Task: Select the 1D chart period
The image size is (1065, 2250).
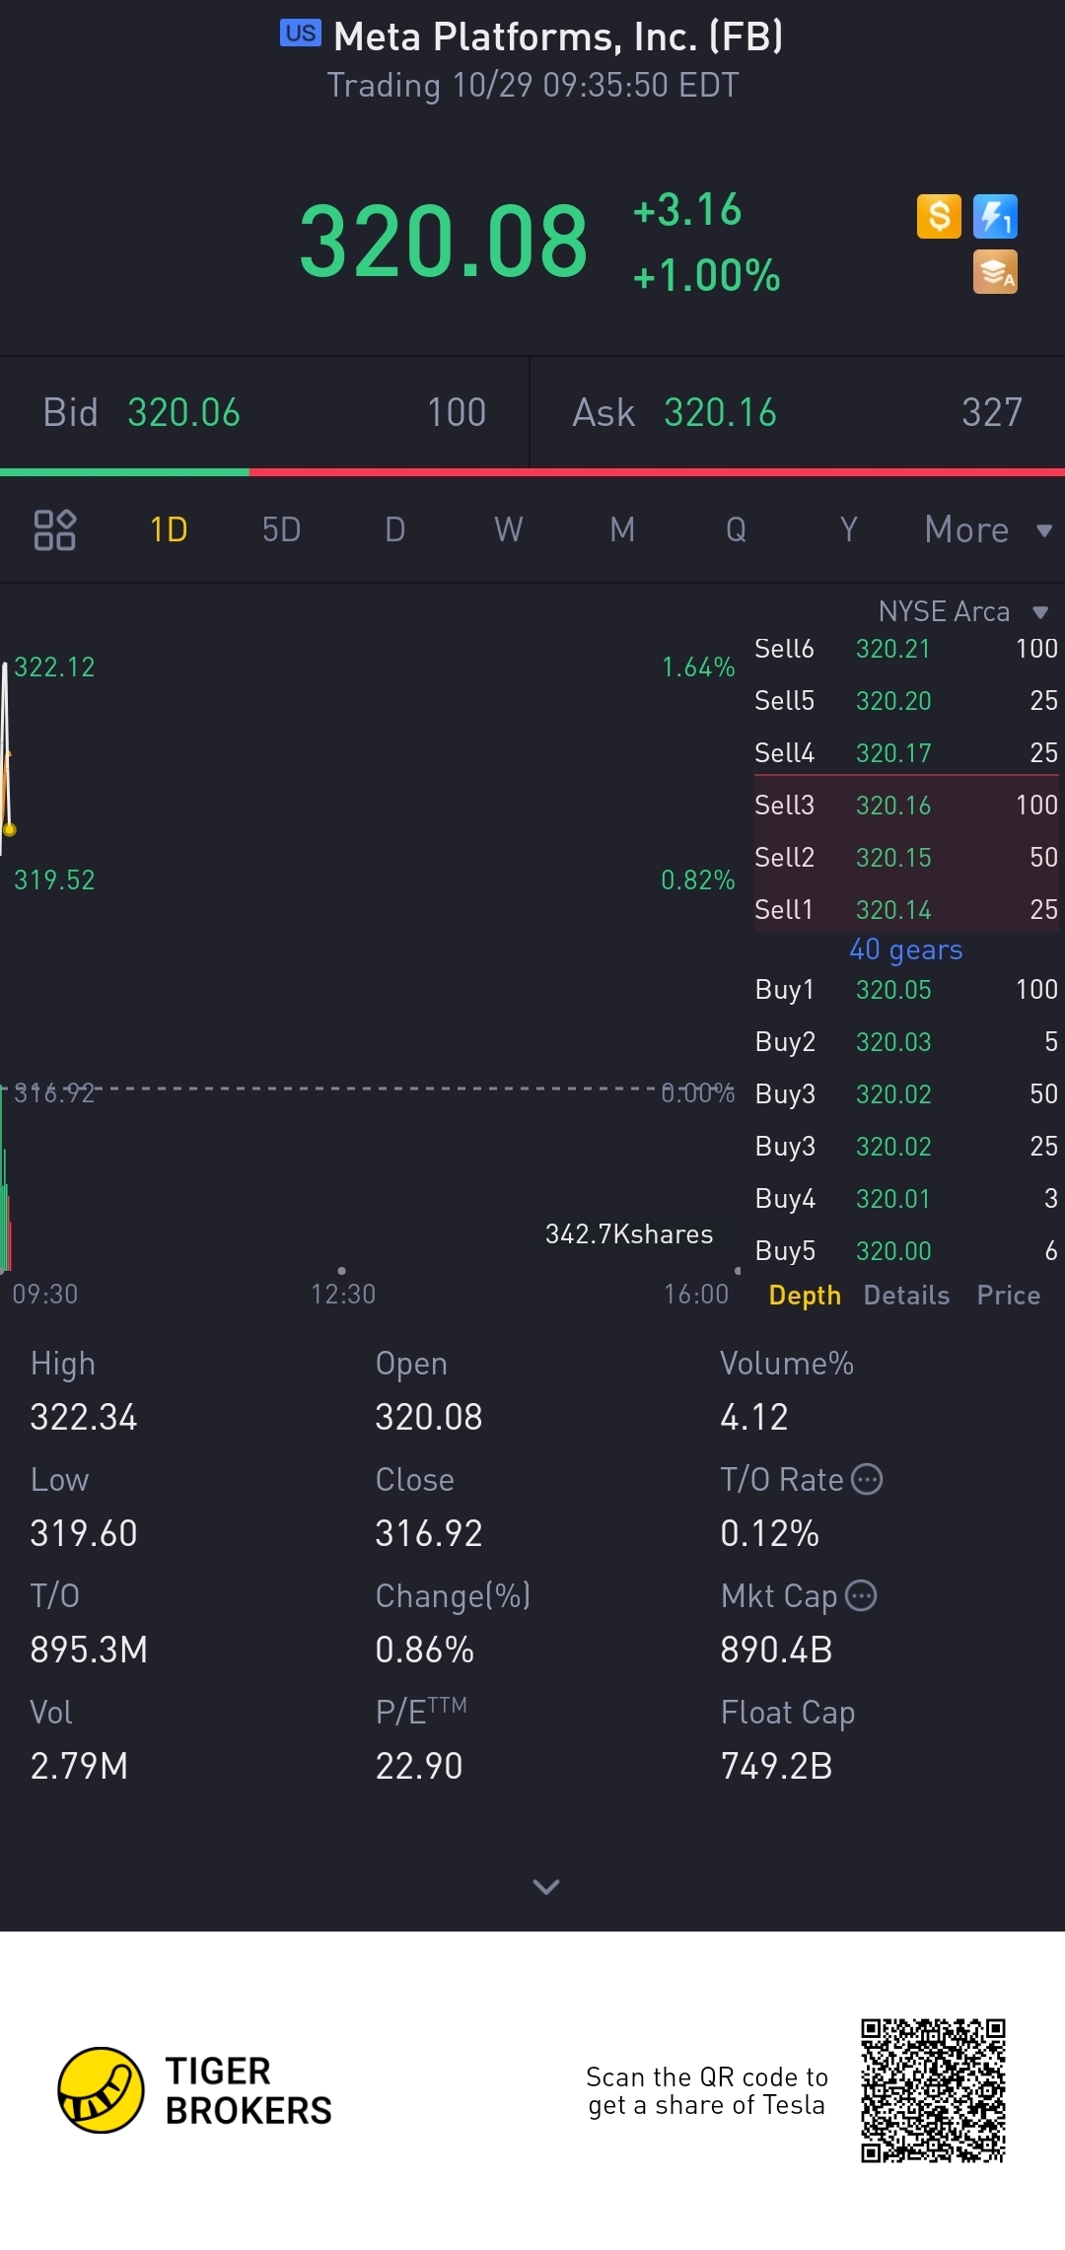Action: coord(169,529)
